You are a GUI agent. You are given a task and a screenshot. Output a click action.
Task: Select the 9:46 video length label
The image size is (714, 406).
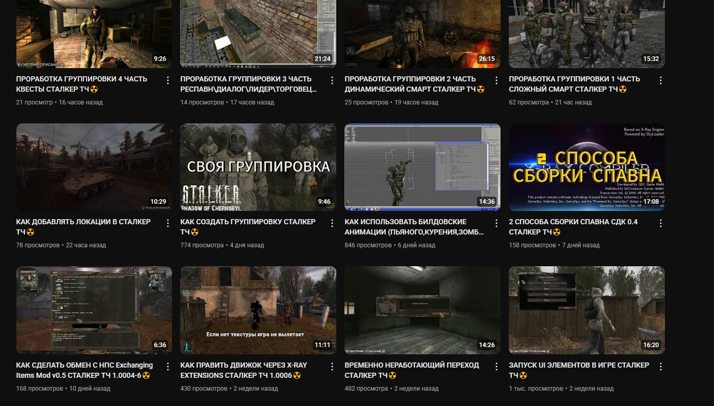[324, 202]
